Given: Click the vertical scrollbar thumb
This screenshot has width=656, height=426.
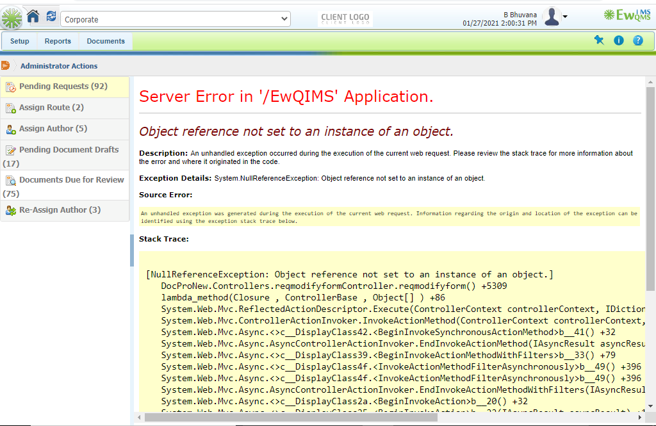Looking at the screenshot, I should click(650, 188).
